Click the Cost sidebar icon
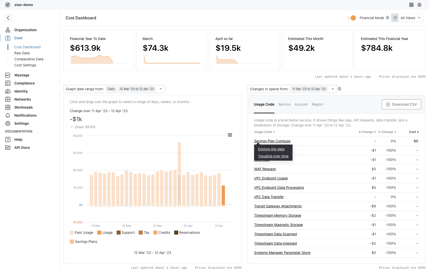Viewport: 429px width, 272px height. (8, 38)
